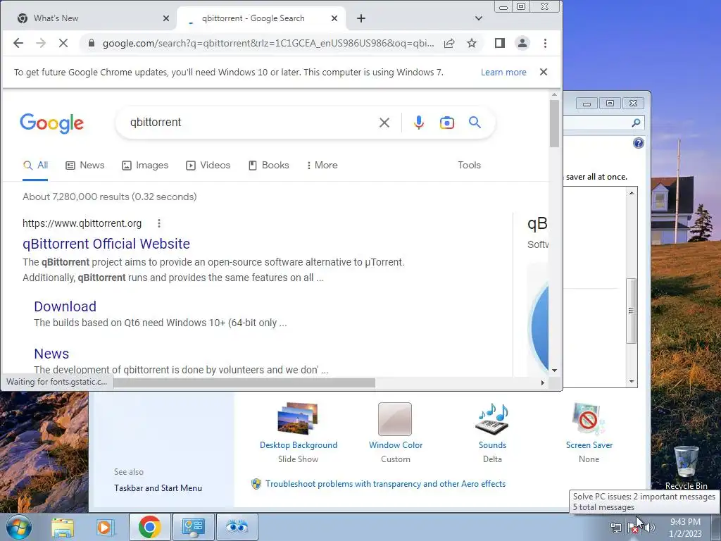This screenshot has height=541, width=721.
Task: Bookmark this tab with star icon
Action: click(x=472, y=43)
